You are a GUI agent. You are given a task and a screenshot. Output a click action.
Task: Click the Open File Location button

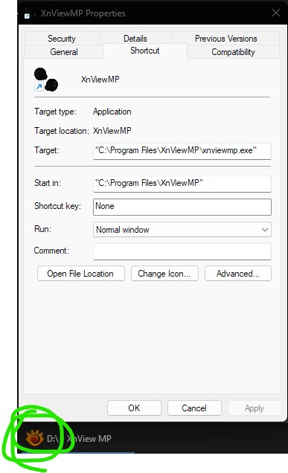coord(81,274)
